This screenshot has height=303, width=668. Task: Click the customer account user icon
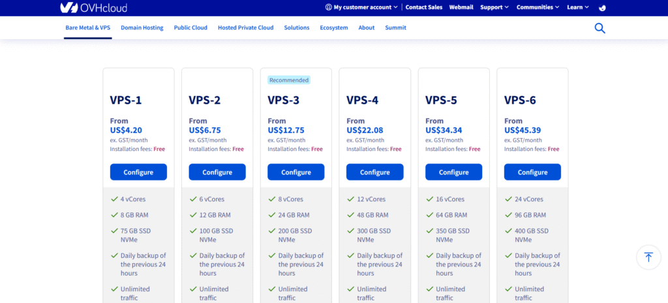click(x=328, y=7)
